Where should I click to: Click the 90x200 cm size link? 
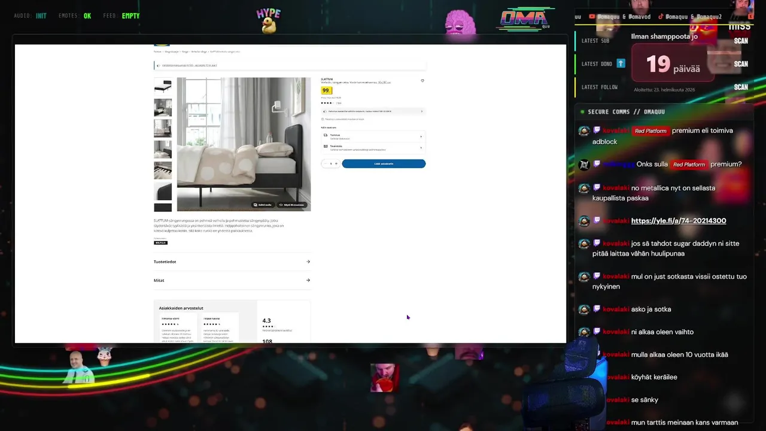coord(385,83)
